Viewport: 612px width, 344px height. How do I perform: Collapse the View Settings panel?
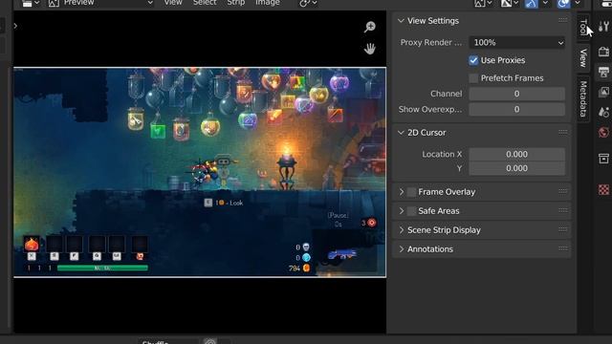401,21
